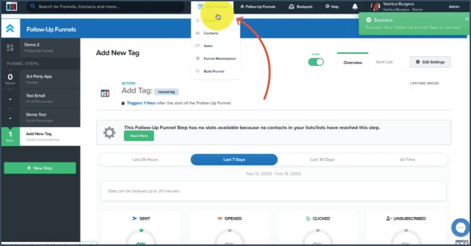Select the Demo Test funnel step
The height and width of the screenshot is (246, 471).
tap(41, 118)
